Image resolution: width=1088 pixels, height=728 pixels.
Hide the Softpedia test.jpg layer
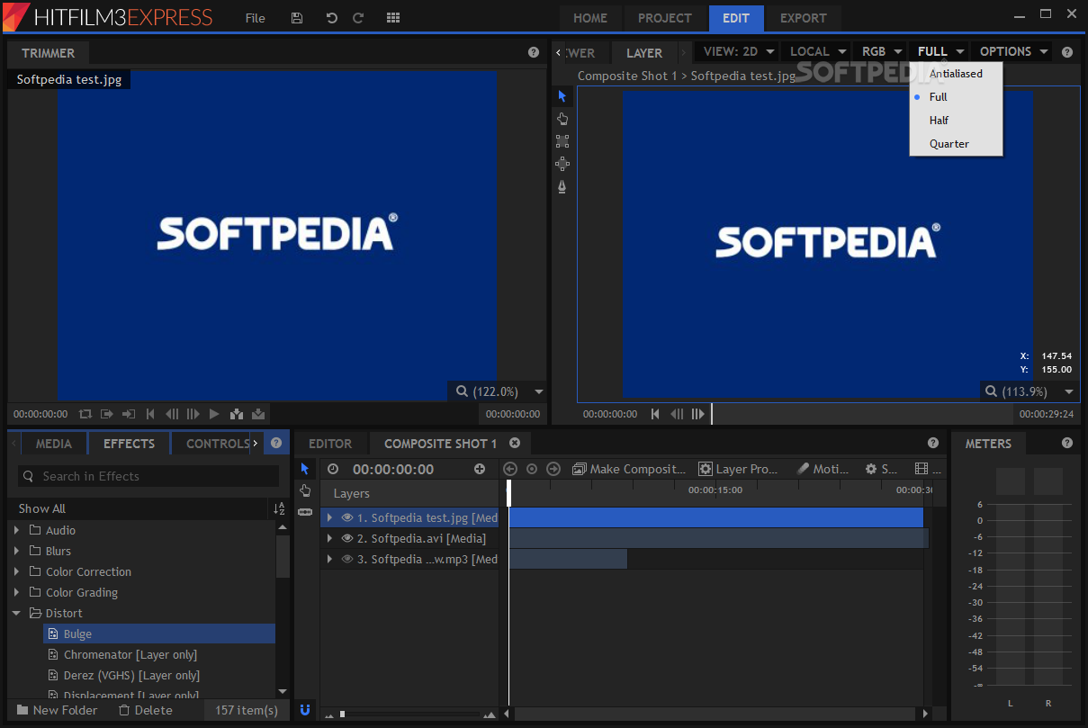tap(347, 517)
